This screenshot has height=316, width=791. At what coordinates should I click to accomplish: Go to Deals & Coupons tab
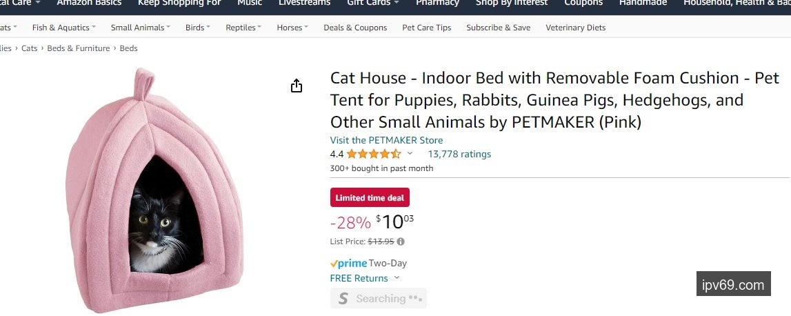pyautogui.click(x=355, y=28)
